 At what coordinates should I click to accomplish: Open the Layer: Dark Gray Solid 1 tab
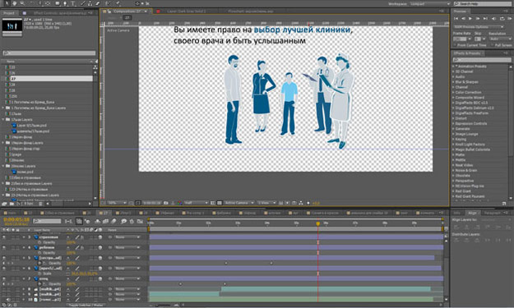point(186,11)
